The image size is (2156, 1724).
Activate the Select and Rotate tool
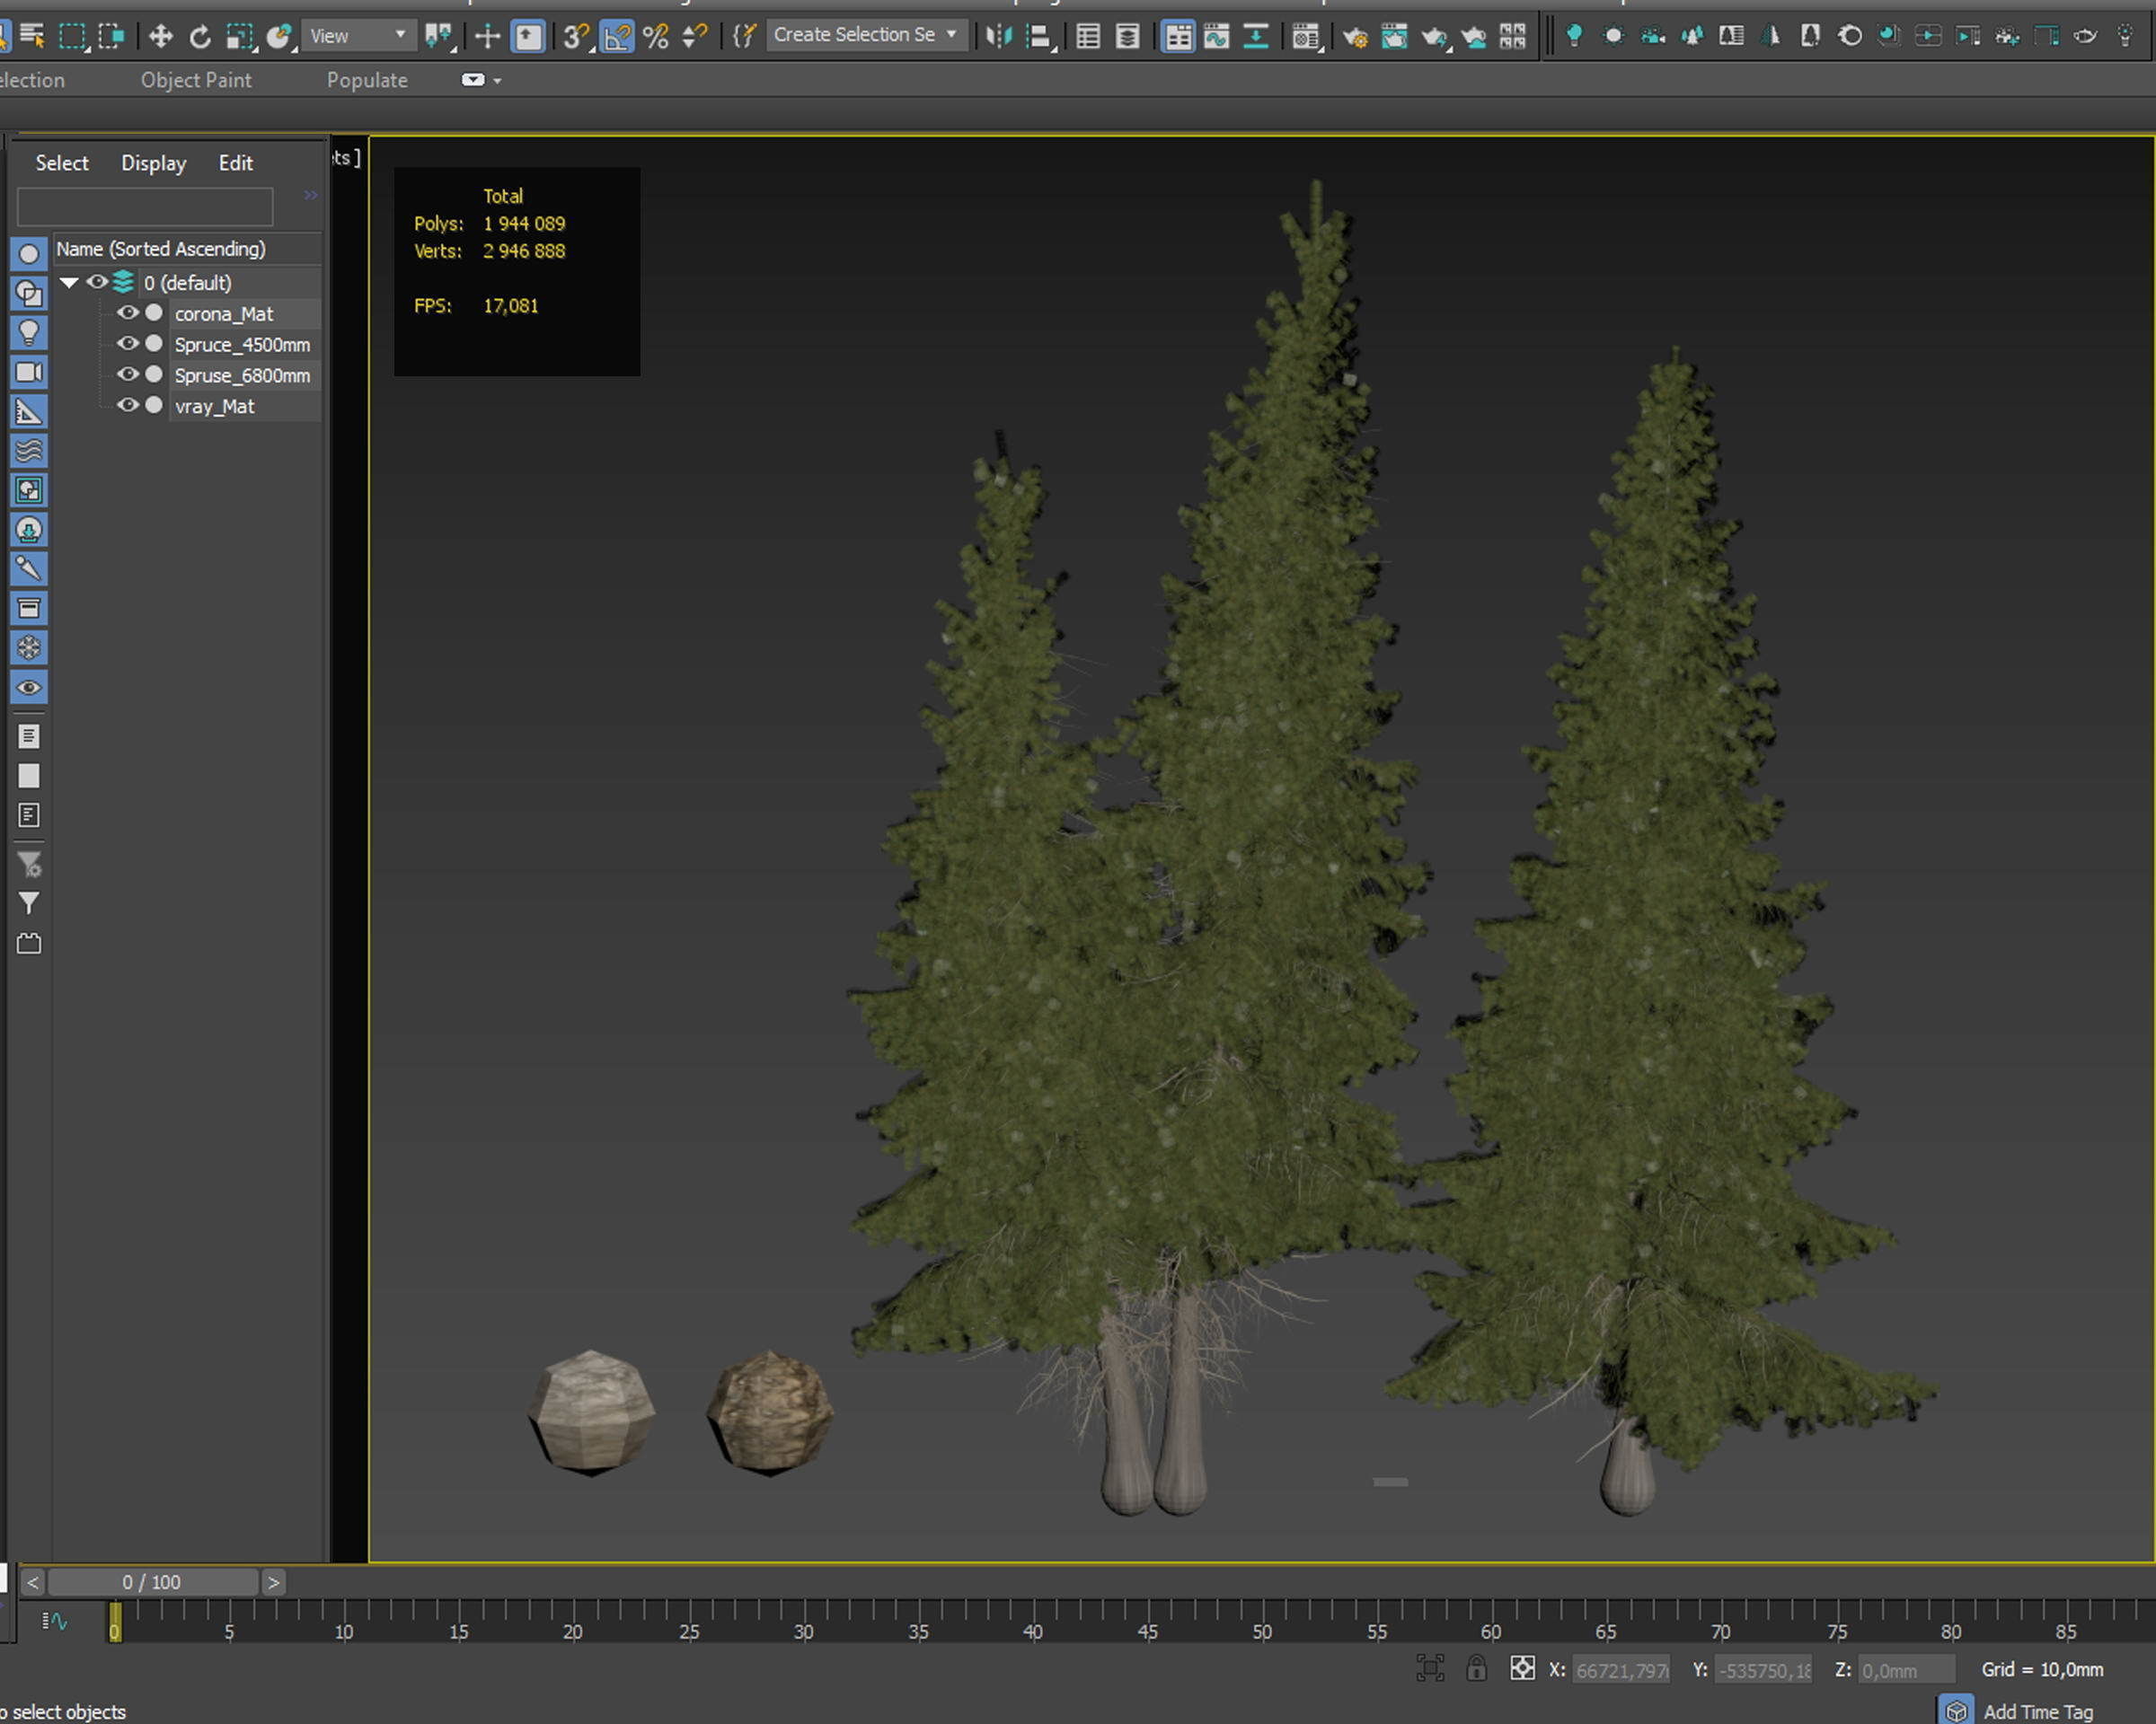[x=200, y=36]
